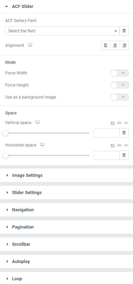The height and width of the screenshot is (284, 133).
Task: Open the Select the field dropdown
Action: 62,31
